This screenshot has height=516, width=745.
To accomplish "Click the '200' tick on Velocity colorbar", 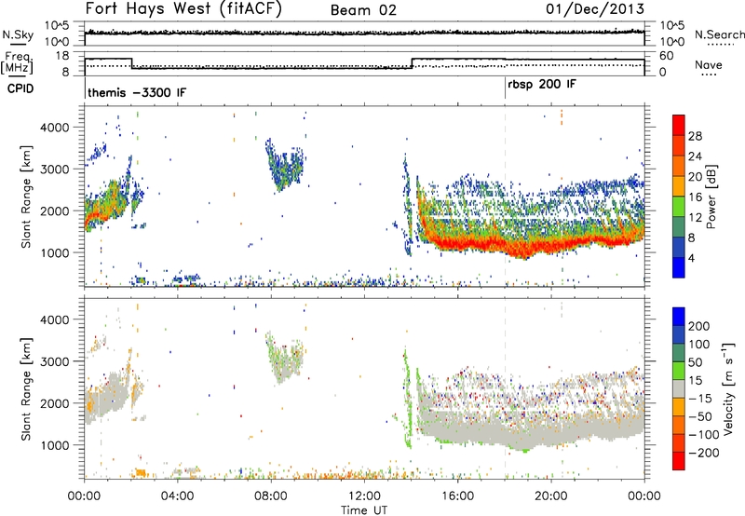I will 699,326.
